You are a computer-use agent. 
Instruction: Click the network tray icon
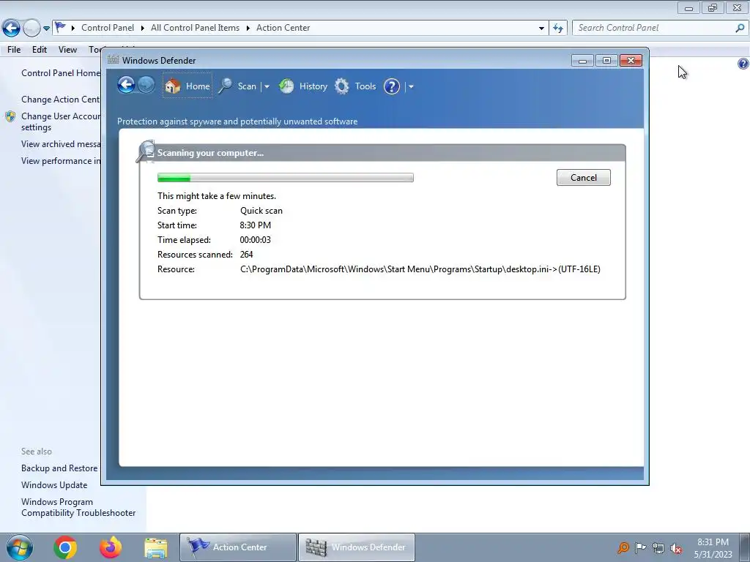pos(658,548)
